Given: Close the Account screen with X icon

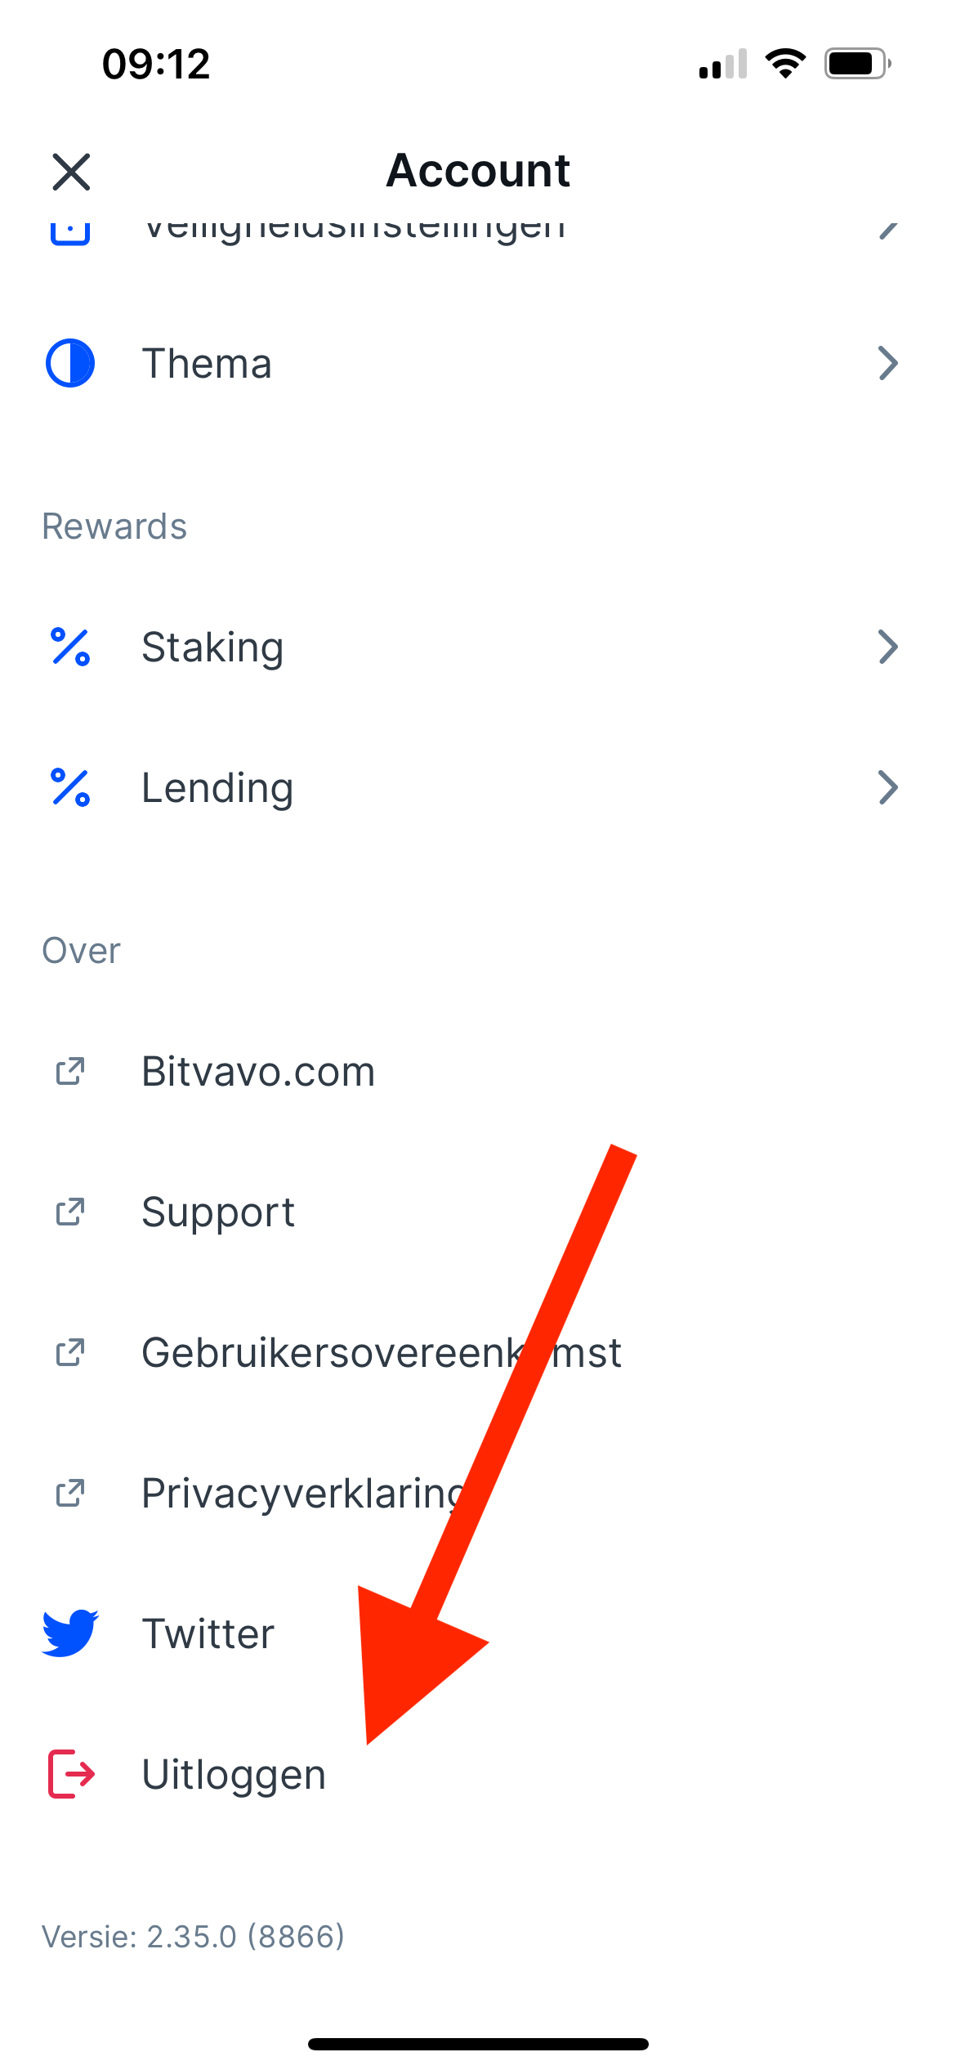Looking at the screenshot, I should (71, 172).
